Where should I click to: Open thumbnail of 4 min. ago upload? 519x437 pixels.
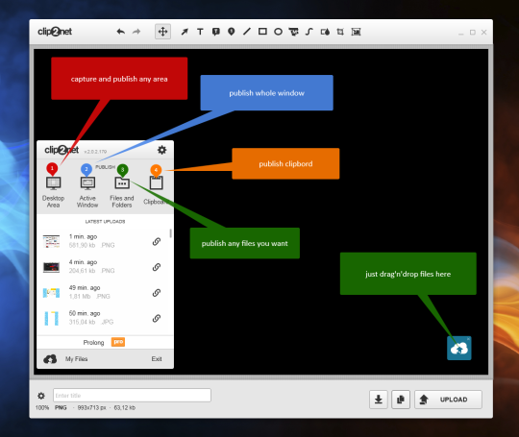point(51,267)
